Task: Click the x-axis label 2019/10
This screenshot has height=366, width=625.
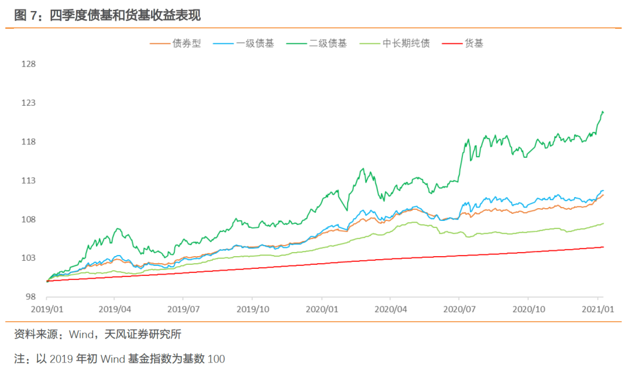Action: (x=253, y=309)
